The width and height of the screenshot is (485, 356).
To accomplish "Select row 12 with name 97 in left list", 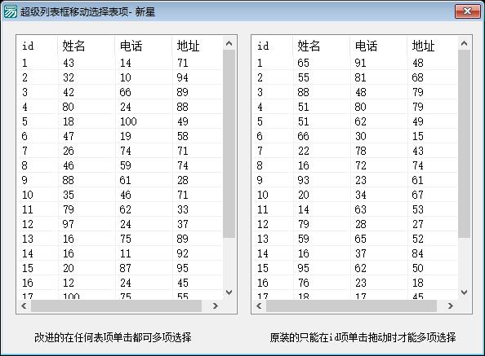I will click(120, 224).
